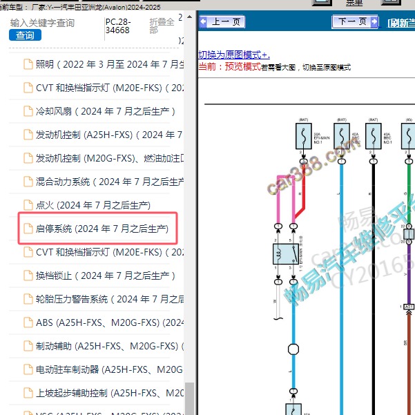Click document icon beside 照明 entry
The height and width of the screenshot is (415, 415).
(28, 64)
